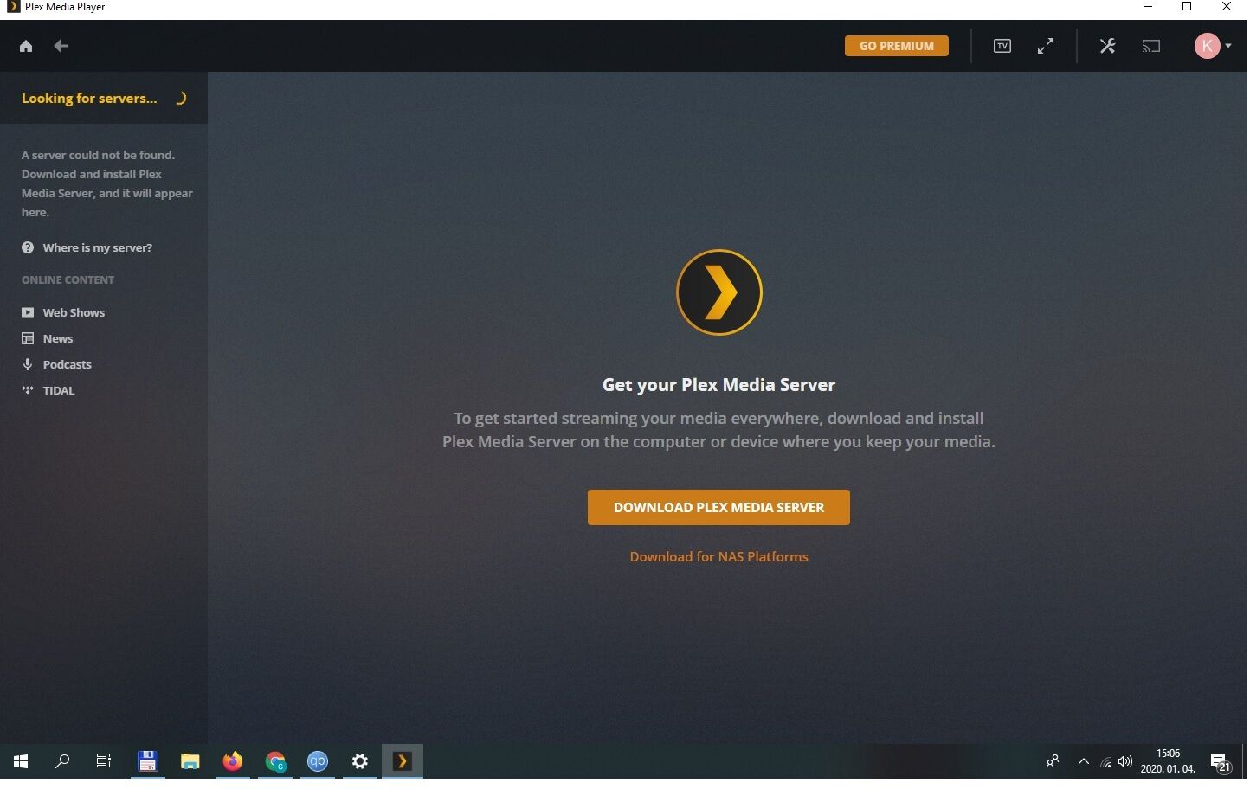The image size is (1250, 789).
Task: Click the Web Shows play icon
Action: [28, 313]
